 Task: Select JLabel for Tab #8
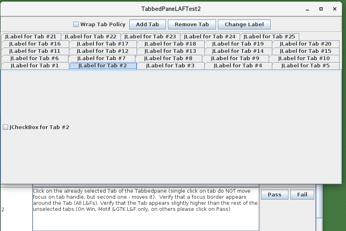tap(168, 58)
